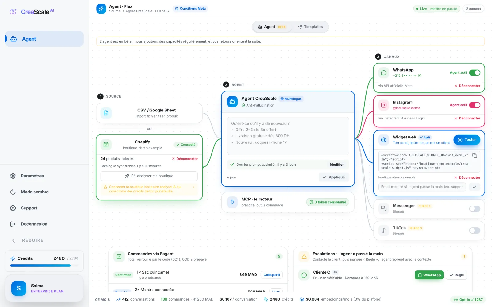
Task: Switch to the Templates tab
Action: click(310, 27)
